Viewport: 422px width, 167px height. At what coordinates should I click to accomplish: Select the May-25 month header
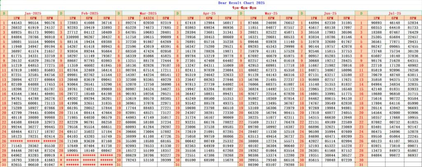tap(271, 13)
